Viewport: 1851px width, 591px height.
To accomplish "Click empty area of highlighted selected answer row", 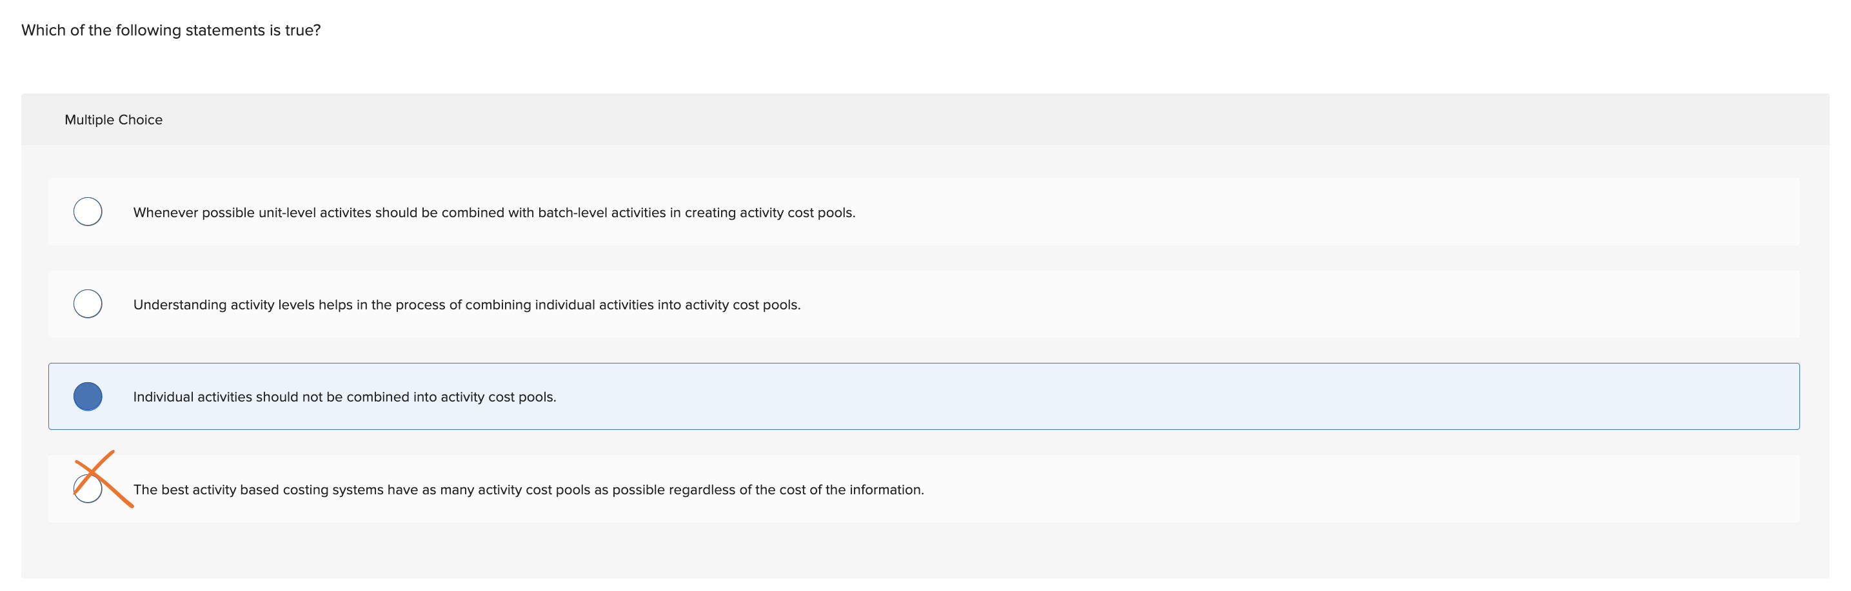I will tap(1150, 396).
